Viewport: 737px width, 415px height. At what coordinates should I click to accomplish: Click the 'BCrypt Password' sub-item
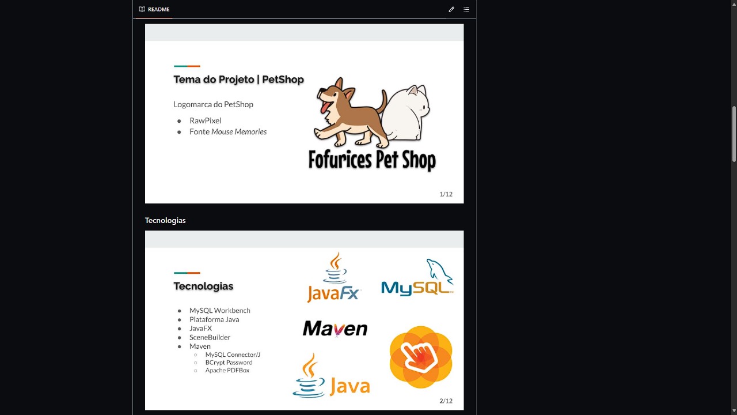tap(229, 363)
